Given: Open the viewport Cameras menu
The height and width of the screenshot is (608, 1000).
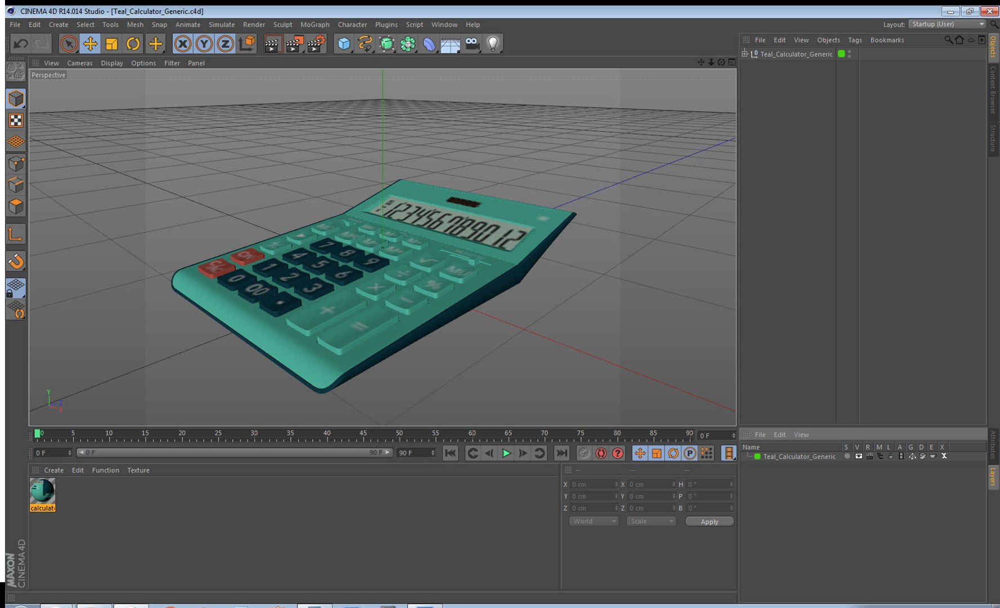Looking at the screenshot, I should click(x=80, y=63).
